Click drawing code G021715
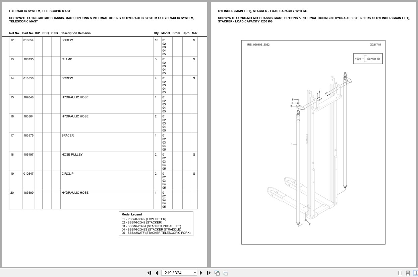The width and height of the screenshot is (418, 277). pyautogui.click(x=375, y=44)
